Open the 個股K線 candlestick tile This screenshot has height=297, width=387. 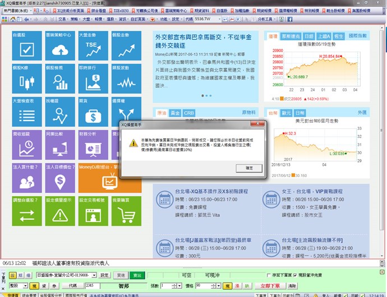[x=27, y=78]
